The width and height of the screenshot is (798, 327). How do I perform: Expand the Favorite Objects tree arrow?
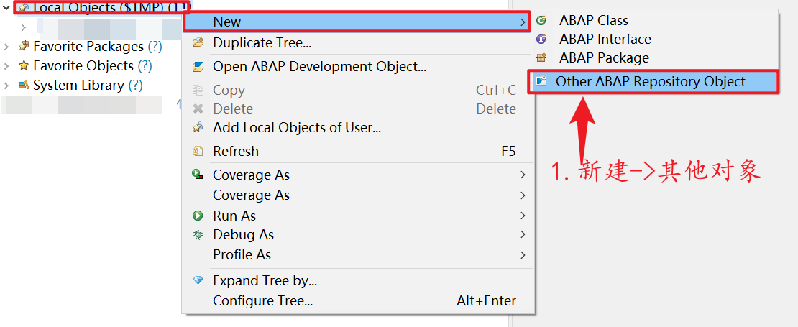(x=6, y=66)
